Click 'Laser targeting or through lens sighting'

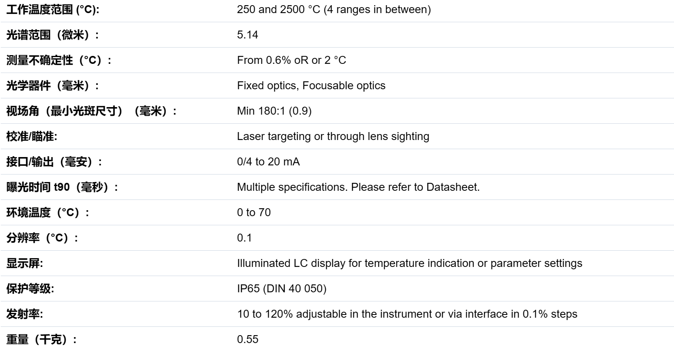coord(333,136)
